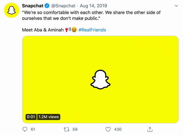Screen dimensions: 183x135
Task: Like the tweet with heart icon
Action: [x=108, y=129]
